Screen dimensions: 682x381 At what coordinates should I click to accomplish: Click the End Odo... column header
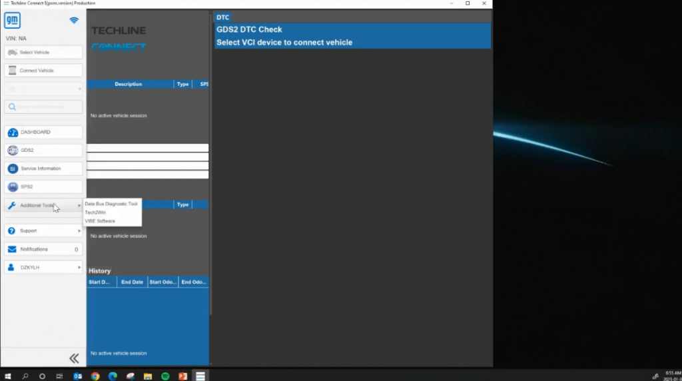click(x=194, y=282)
